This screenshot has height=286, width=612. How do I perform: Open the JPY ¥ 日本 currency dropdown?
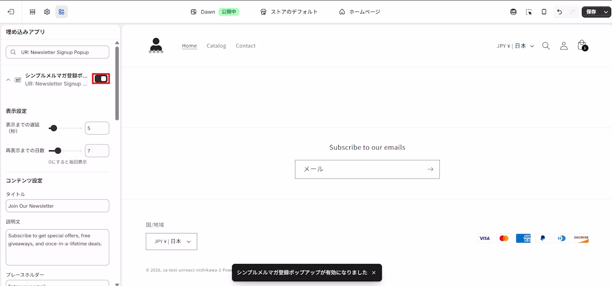516,45
